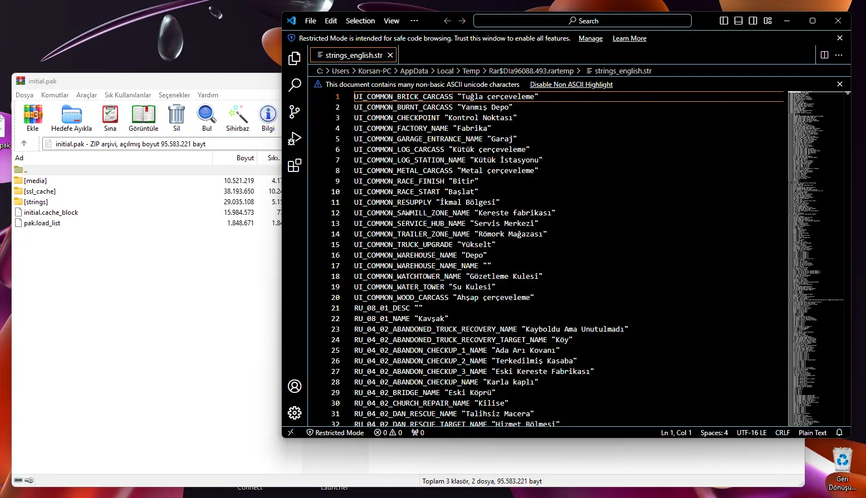Go up one folder in WinRAR
The width and height of the screenshot is (866, 498).
click(24, 144)
